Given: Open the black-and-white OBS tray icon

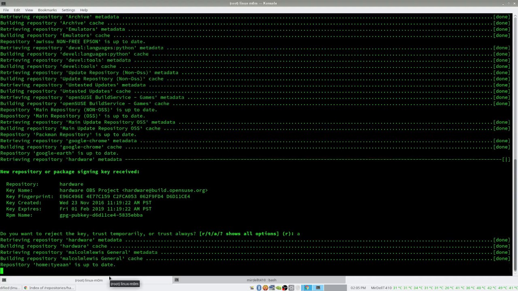Looking at the screenshot, I should click(285, 288).
